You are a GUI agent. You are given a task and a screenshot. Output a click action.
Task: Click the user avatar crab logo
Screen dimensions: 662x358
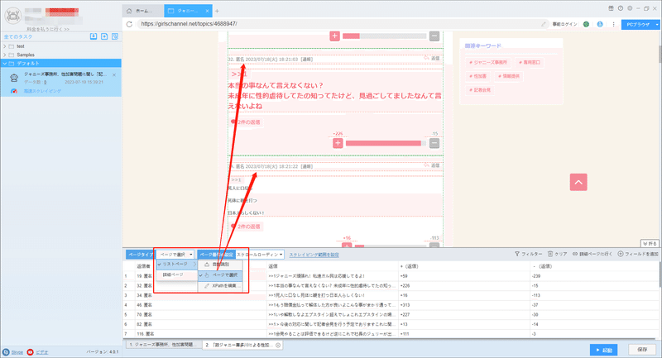(13, 16)
